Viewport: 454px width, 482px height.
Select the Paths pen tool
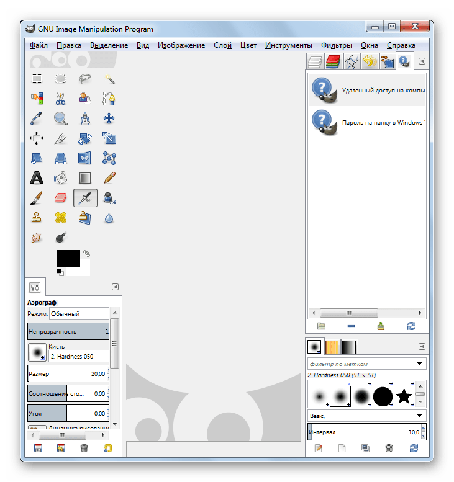[x=109, y=99]
